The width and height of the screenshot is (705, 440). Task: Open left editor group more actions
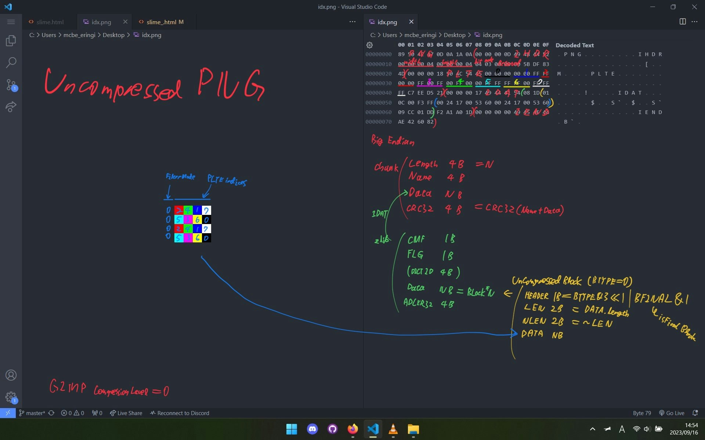pyautogui.click(x=352, y=22)
